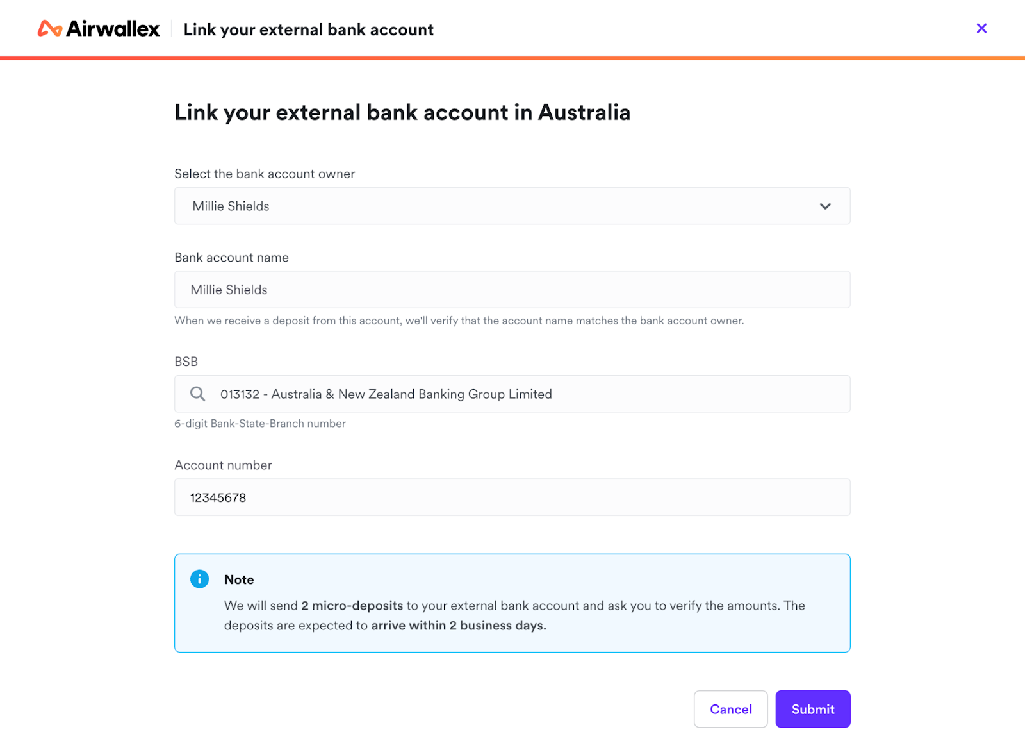Click the main 'in Australia' page heading
Image resolution: width=1025 pixels, height=750 pixels.
[402, 112]
